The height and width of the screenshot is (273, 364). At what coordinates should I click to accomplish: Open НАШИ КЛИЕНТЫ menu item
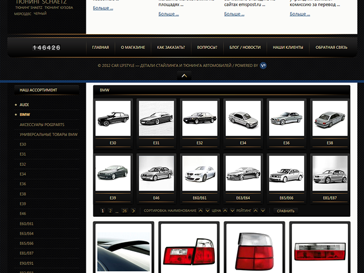288,47
